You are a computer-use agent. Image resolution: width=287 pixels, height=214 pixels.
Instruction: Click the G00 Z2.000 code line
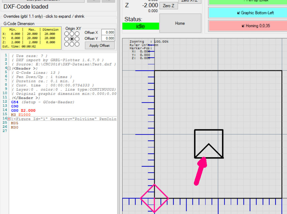[23, 111]
